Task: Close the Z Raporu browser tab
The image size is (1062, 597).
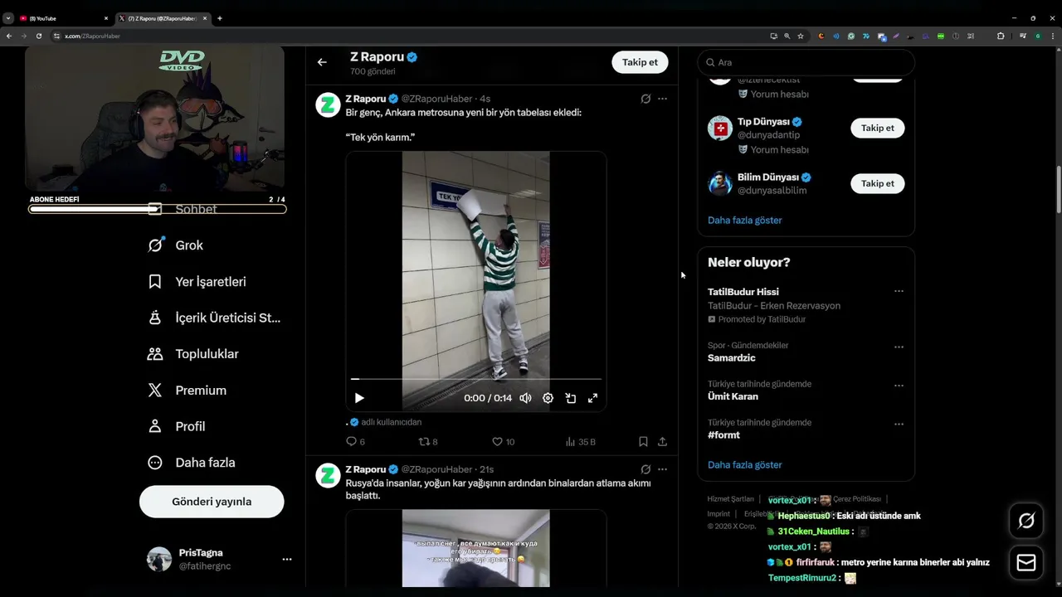Action: pyautogui.click(x=203, y=18)
